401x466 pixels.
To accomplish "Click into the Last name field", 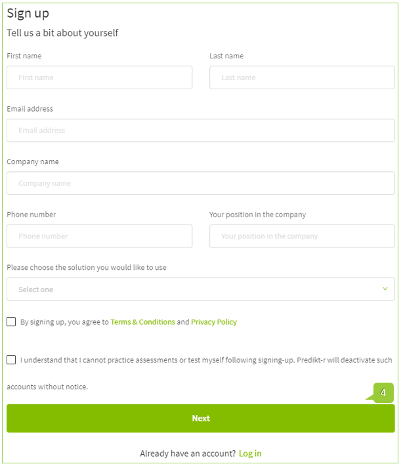I will (x=302, y=77).
